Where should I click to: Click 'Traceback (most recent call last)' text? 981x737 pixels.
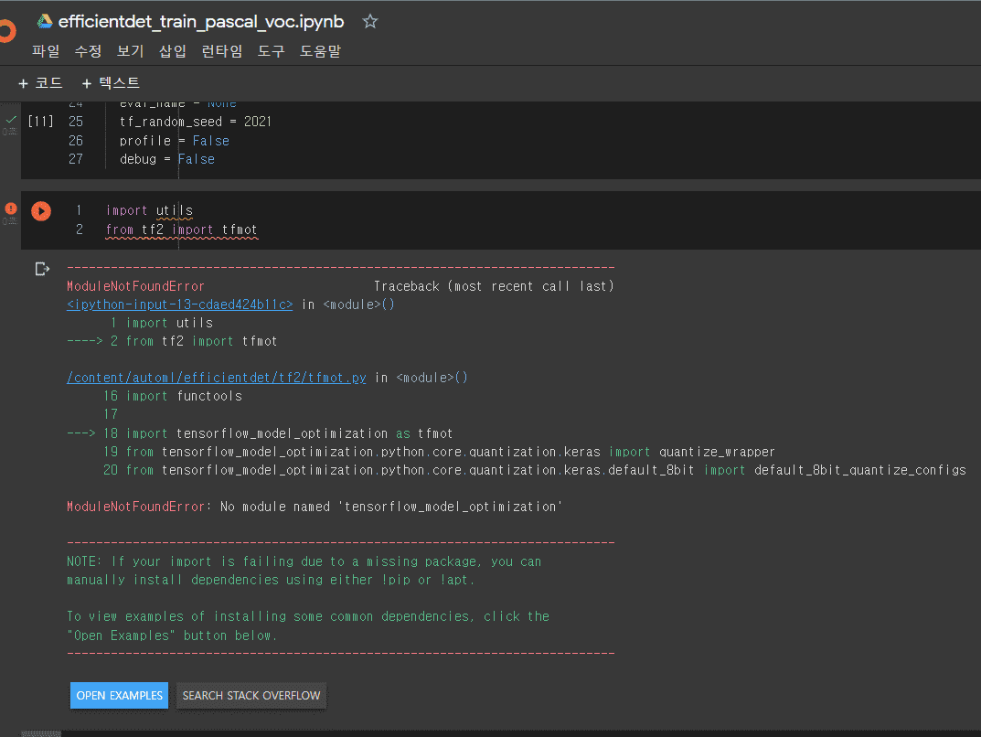click(495, 286)
